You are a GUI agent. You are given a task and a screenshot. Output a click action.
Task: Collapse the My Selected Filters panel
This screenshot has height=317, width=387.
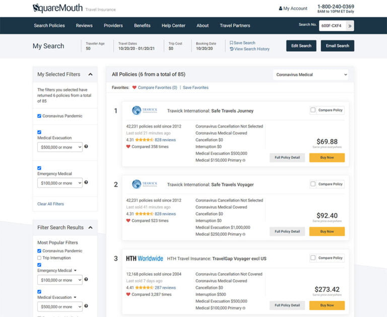pyautogui.click(x=90, y=74)
